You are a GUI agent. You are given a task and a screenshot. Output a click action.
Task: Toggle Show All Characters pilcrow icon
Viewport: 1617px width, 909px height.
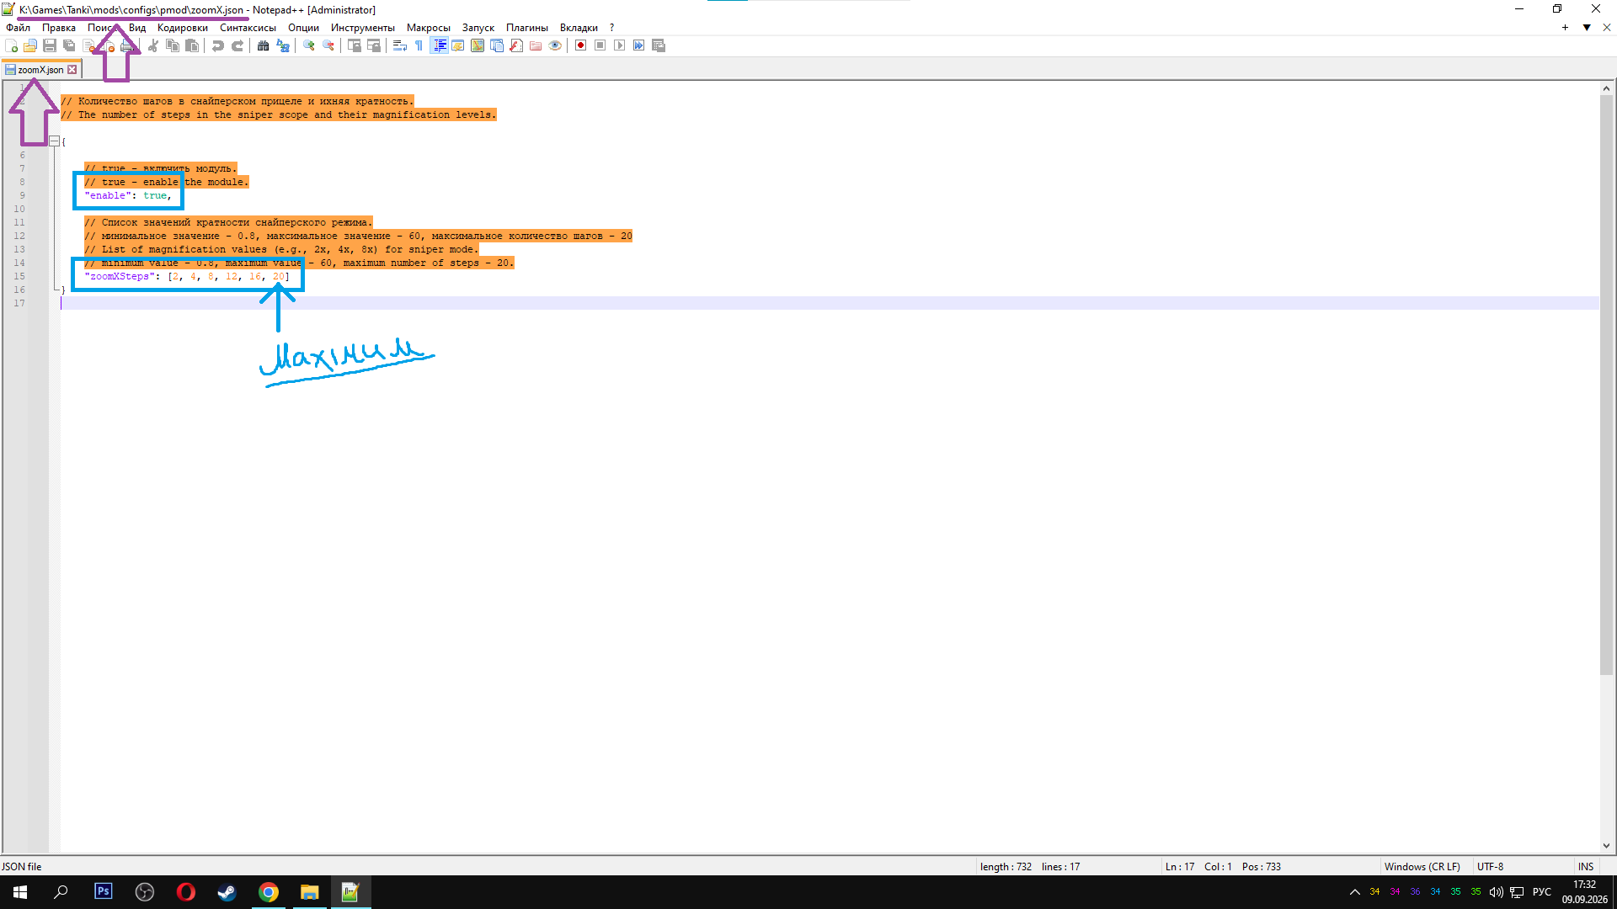point(419,45)
